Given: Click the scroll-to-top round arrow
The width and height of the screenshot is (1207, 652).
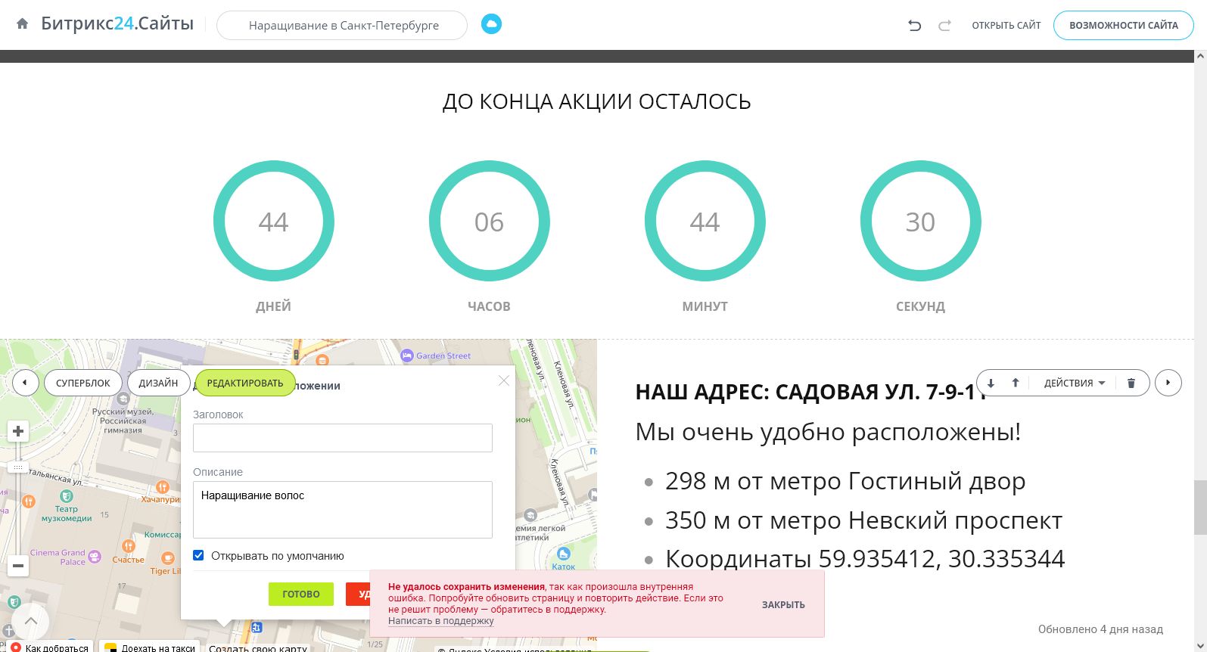Looking at the screenshot, I should pos(31,621).
